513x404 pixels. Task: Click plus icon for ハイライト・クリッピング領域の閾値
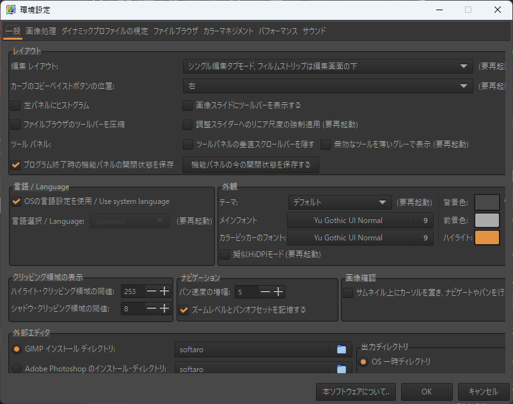coord(165,291)
